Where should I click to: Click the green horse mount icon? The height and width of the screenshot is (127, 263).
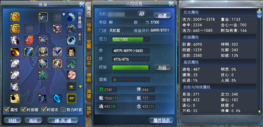[x=72, y=63]
